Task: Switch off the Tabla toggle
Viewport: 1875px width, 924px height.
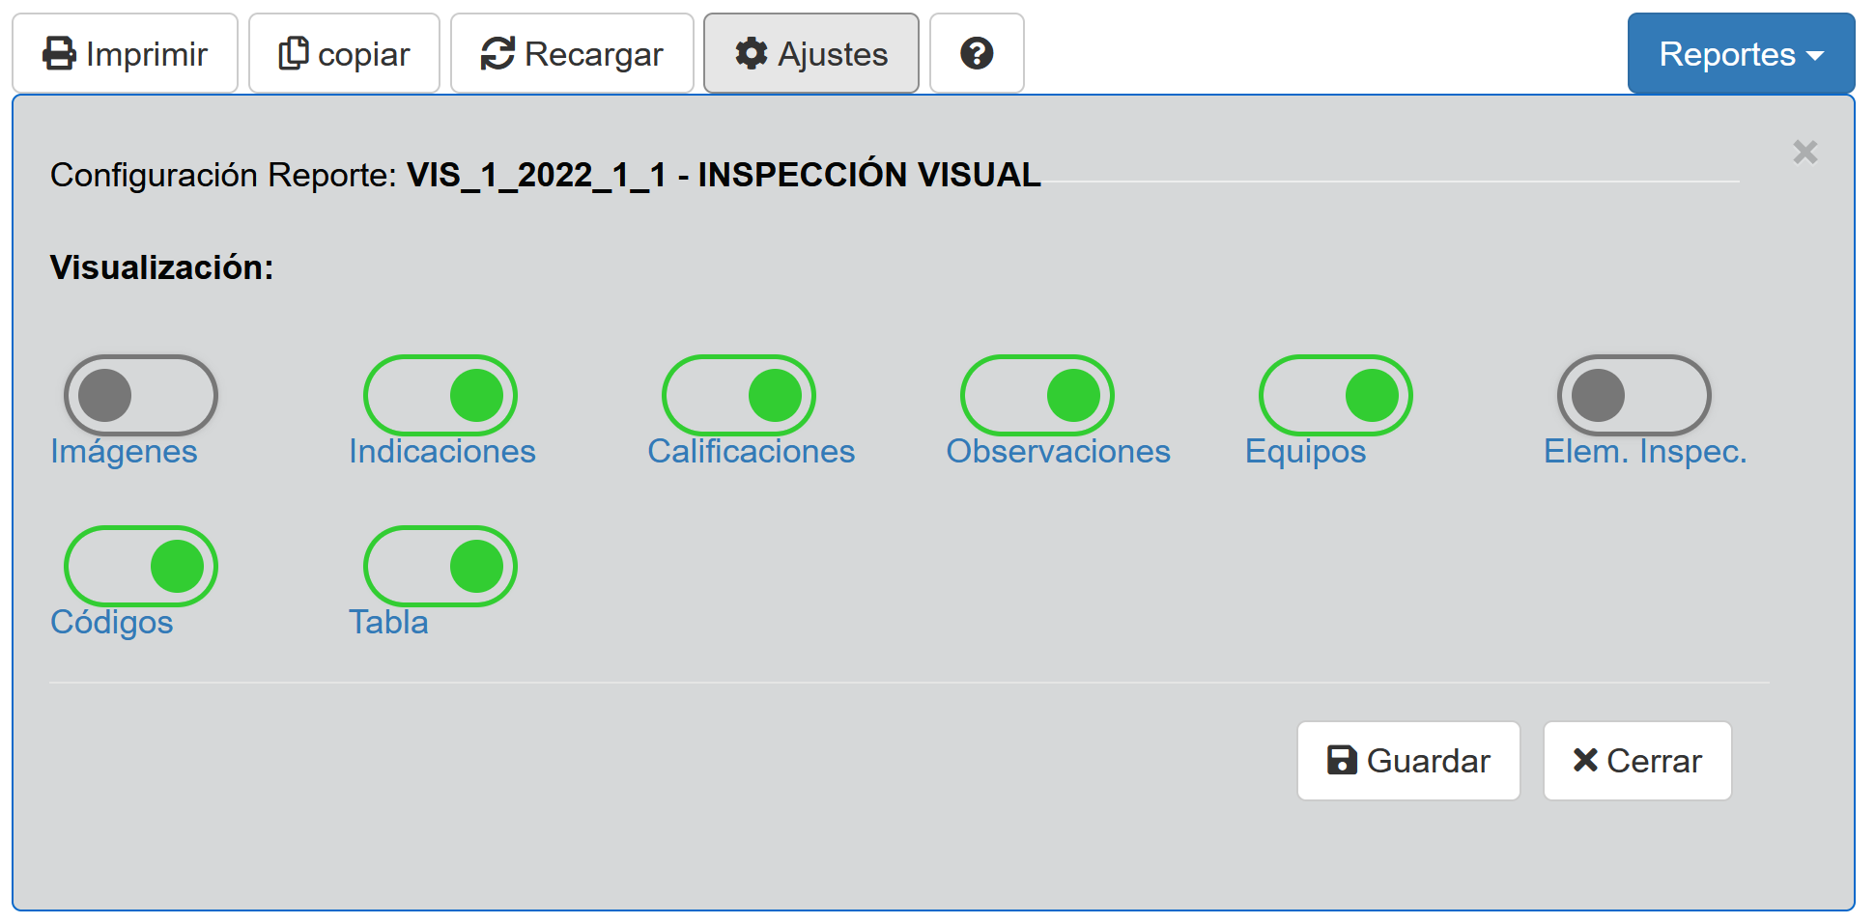Action: 440,567
